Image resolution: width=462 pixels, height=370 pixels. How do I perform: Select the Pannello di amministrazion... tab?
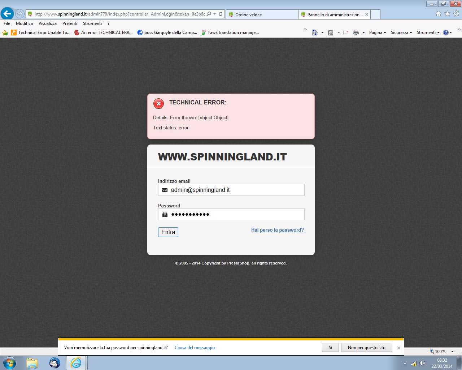pos(335,14)
